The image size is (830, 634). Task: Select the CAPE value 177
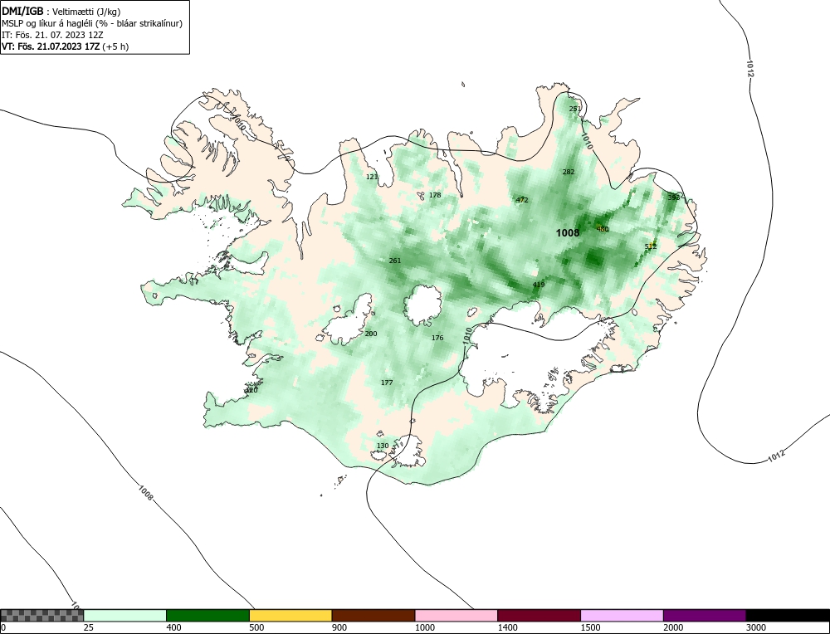(387, 383)
